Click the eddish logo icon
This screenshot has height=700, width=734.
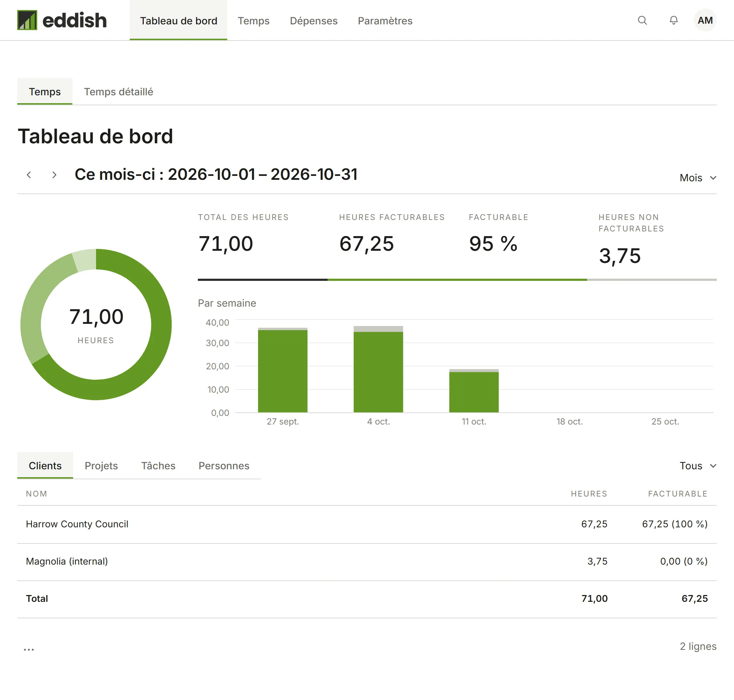point(27,20)
